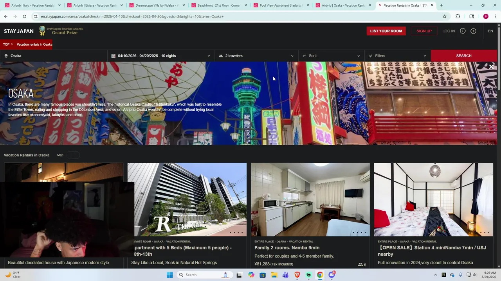
Task: Click the price ¥81,288 (Tax included)
Action: coord(274,264)
